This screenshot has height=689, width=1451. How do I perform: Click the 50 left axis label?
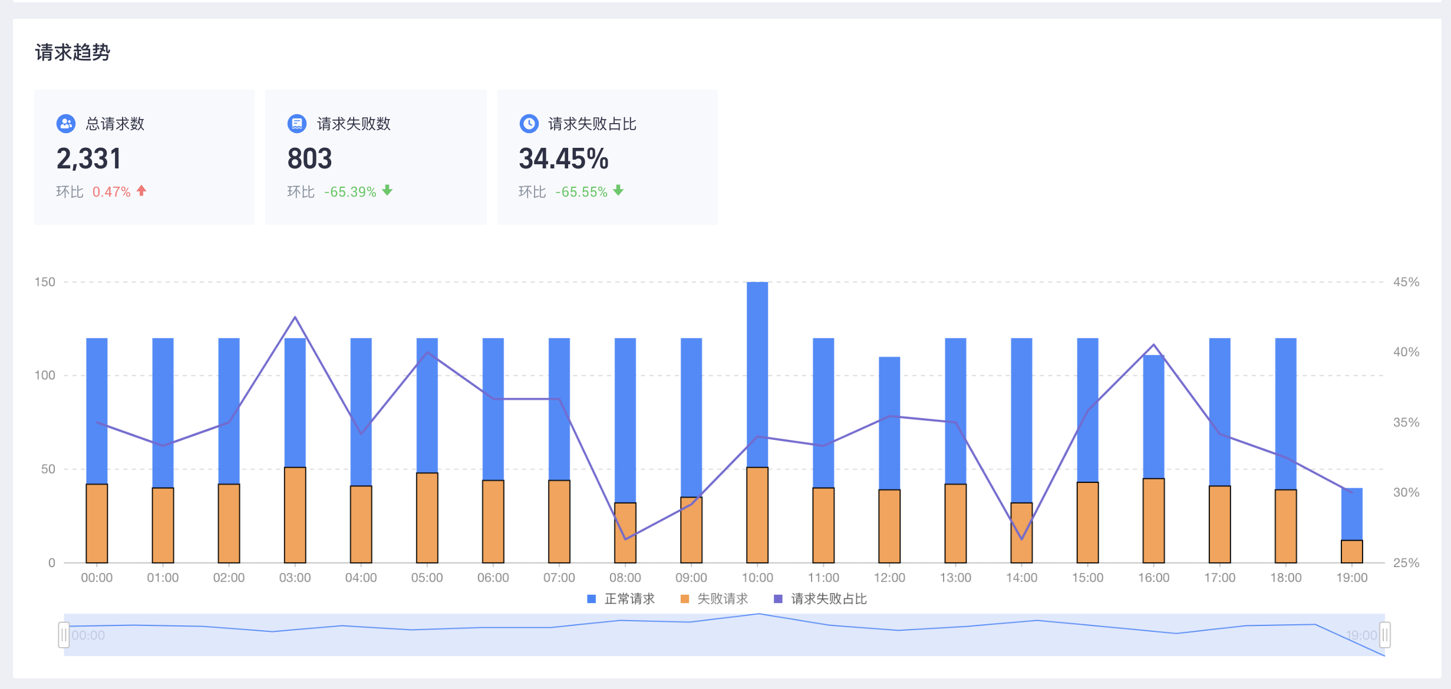(x=48, y=469)
